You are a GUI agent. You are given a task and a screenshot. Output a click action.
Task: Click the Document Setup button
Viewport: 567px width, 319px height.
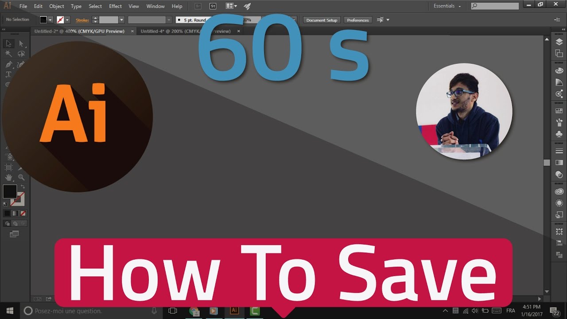point(322,20)
